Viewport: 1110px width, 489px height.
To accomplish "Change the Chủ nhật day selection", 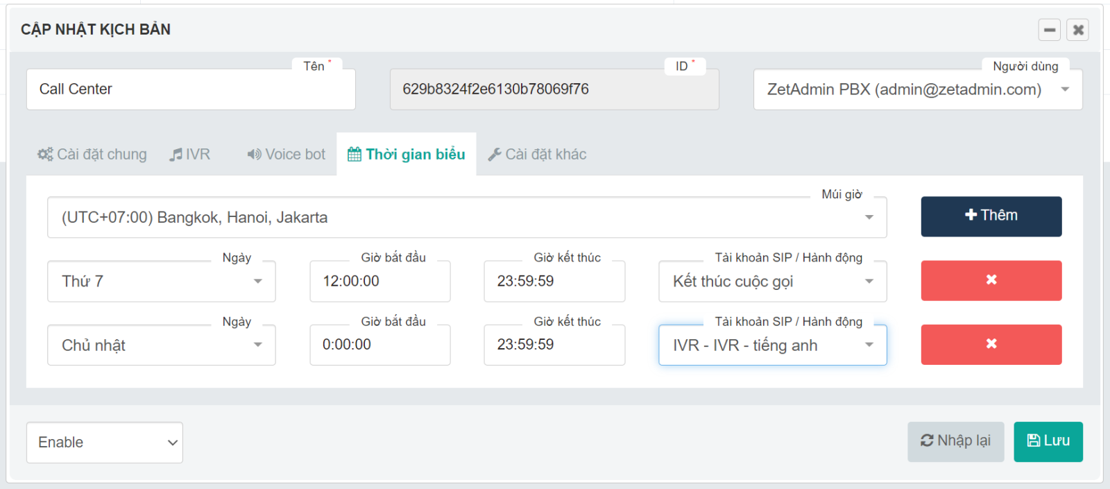I will [161, 345].
